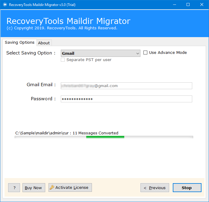Select the Saving Options tab
Image resolution: width=209 pixels, height=202 pixels.
[x=19, y=42]
